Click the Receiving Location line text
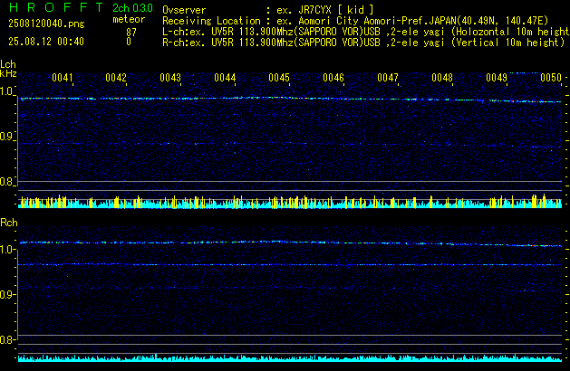Screen dimensions: 570x371 (x=355, y=21)
